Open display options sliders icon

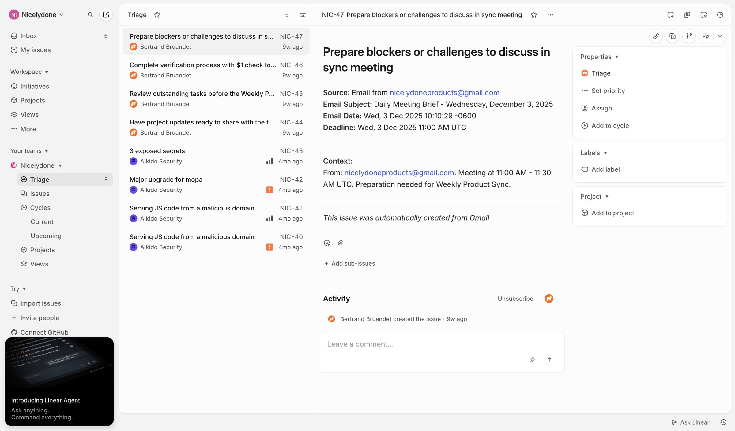(x=303, y=15)
